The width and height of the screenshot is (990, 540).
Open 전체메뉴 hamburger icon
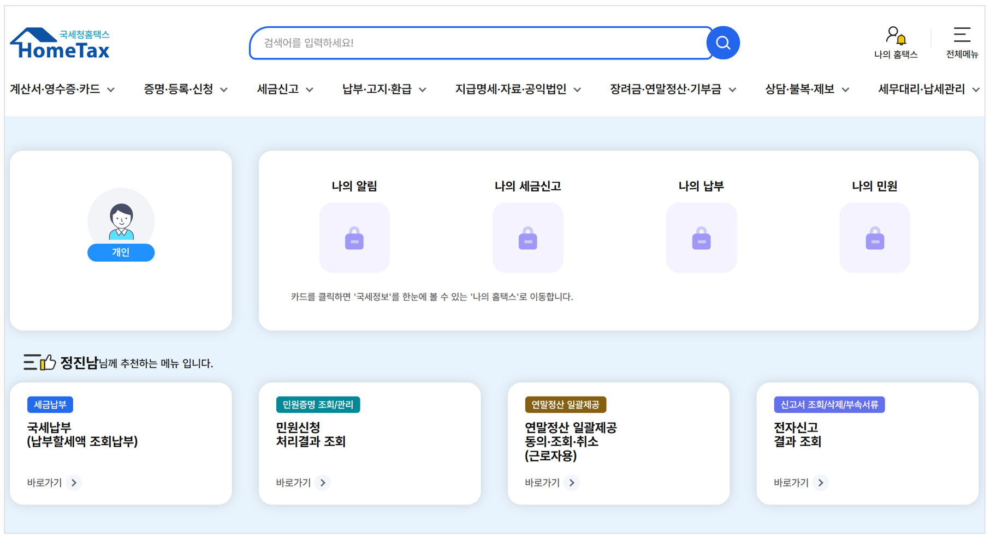[x=962, y=34]
